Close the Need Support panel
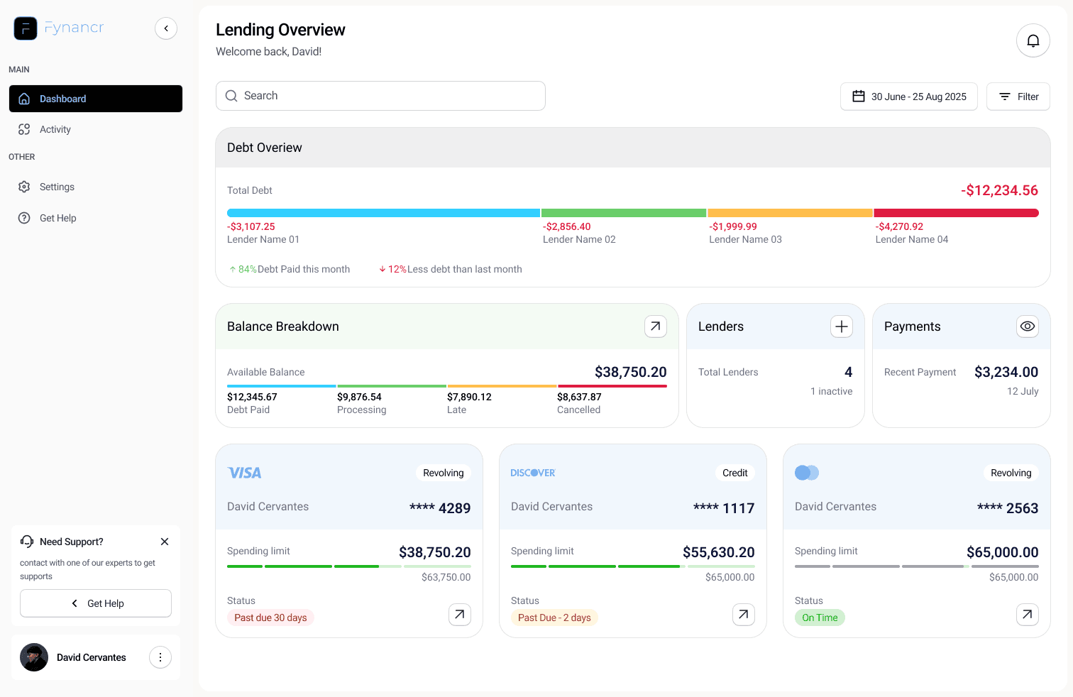The width and height of the screenshot is (1073, 697). (x=165, y=542)
